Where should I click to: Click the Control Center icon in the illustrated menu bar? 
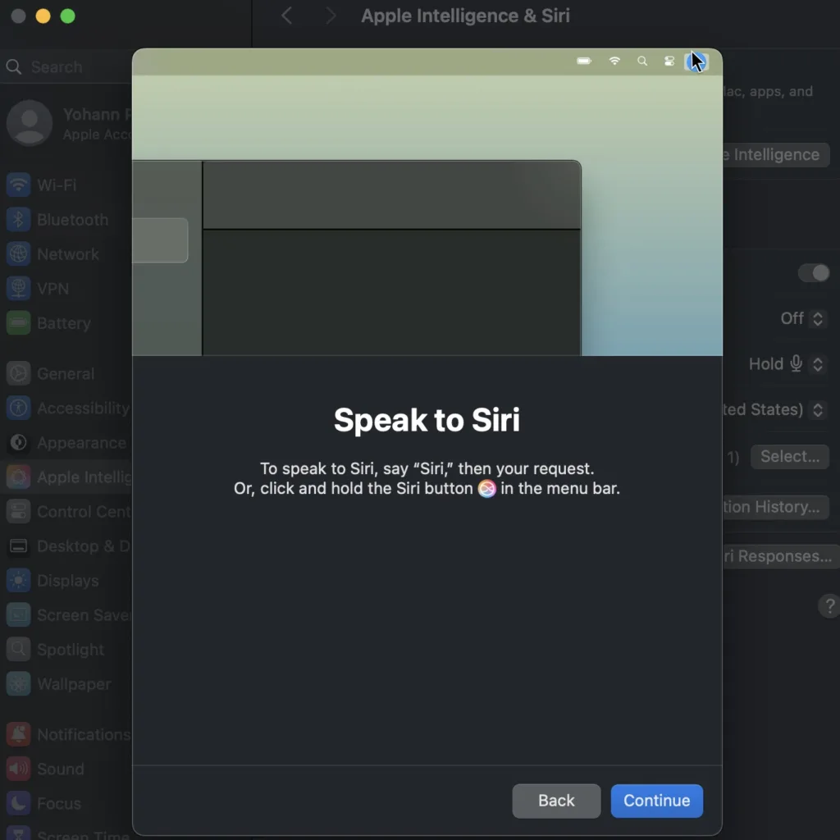tap(669, 61)
